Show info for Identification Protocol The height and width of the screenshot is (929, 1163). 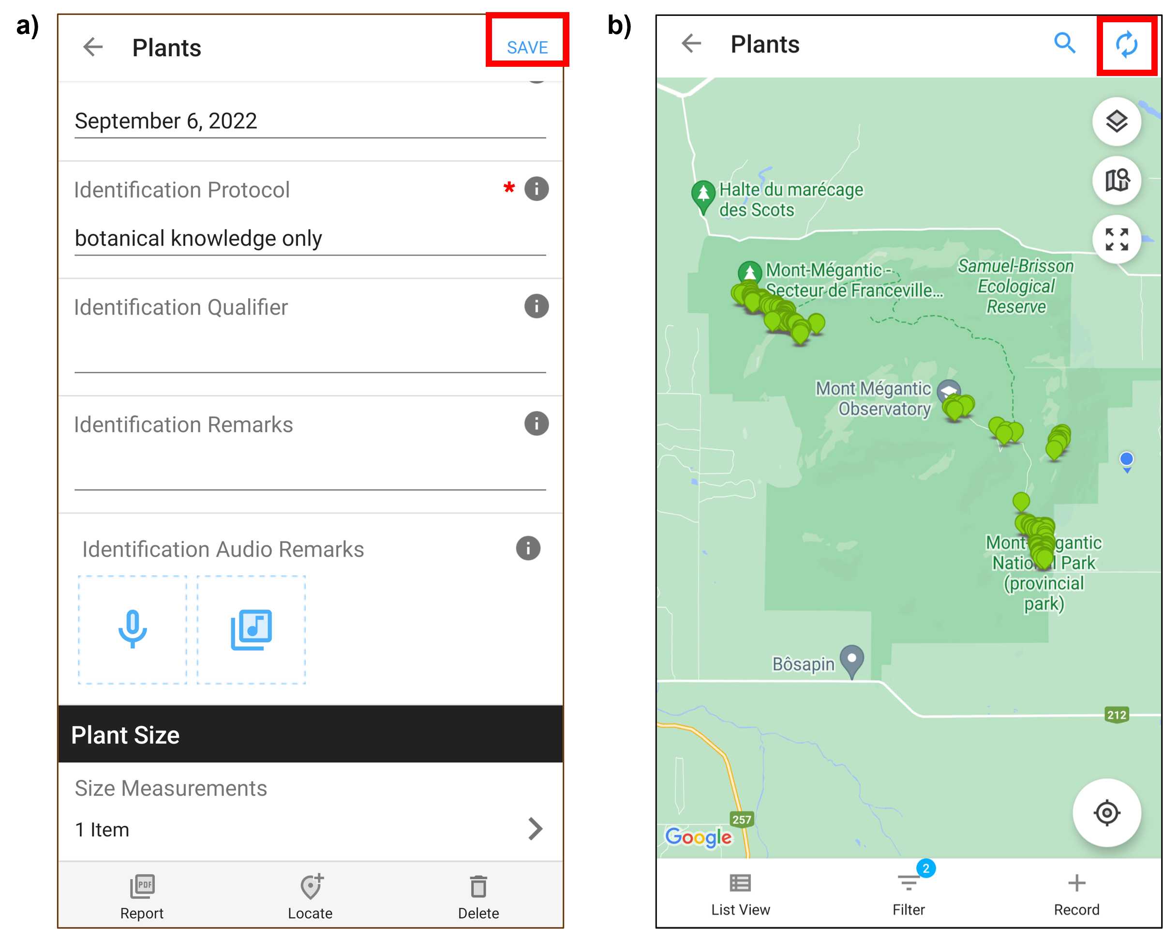[x=536, y=189]
